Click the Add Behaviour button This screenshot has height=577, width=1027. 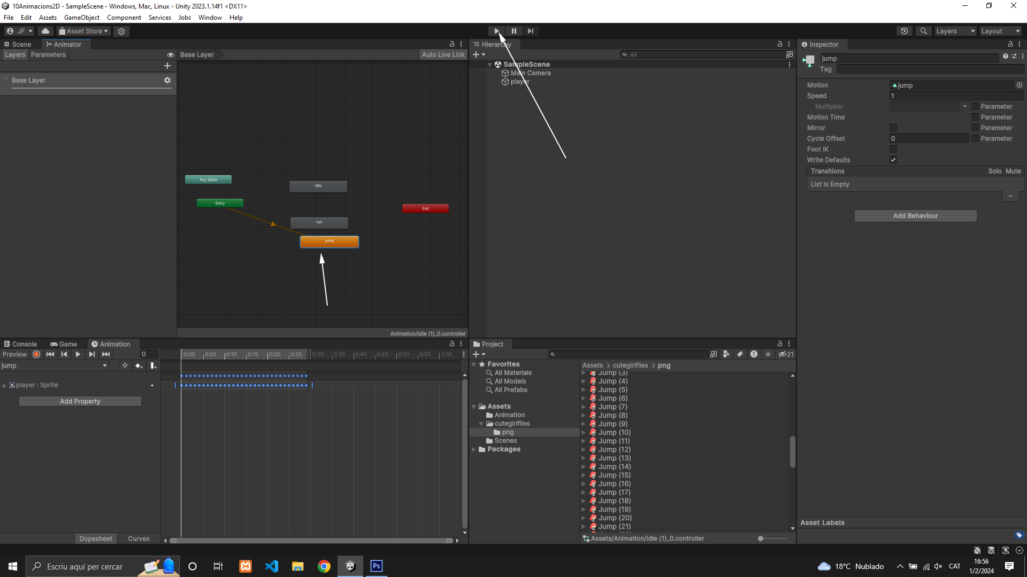915,216
